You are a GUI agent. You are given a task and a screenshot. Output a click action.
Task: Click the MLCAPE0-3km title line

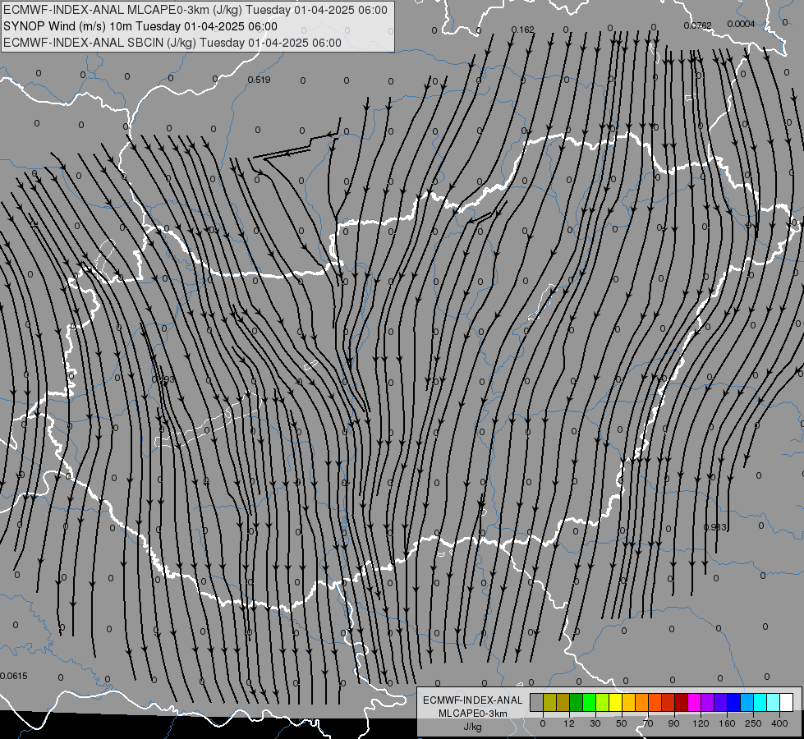coord(195,10)
